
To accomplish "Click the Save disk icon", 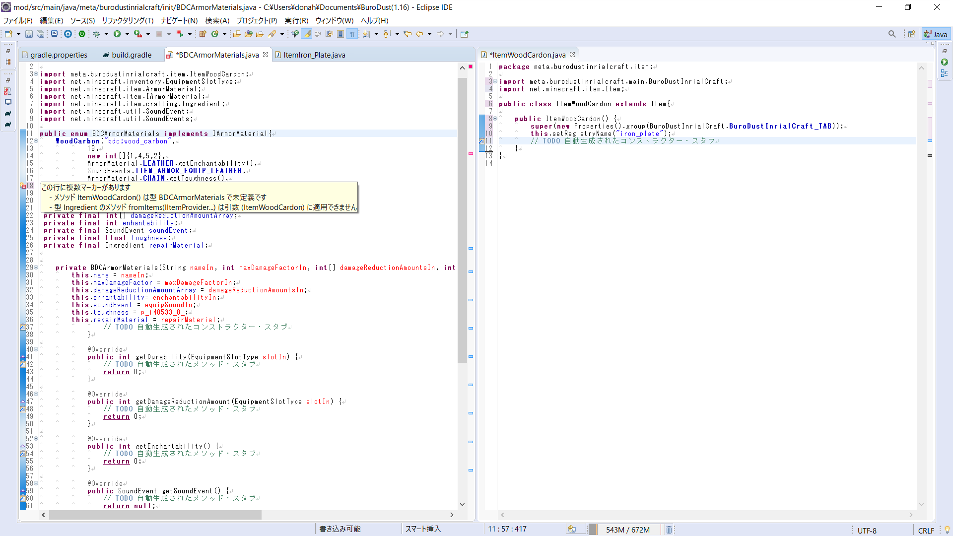I will [29, 34].
